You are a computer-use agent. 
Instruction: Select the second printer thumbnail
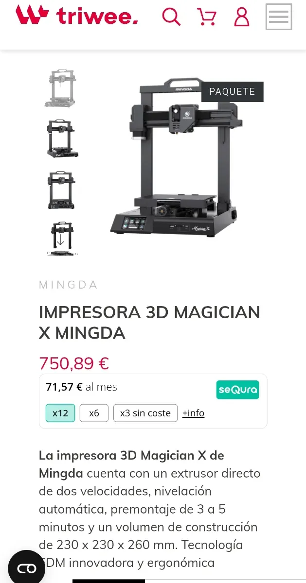pyautogui.click(x=62, y=138)
